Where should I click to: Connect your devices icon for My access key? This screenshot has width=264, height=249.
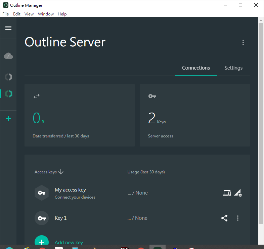[x=227, y=193]
